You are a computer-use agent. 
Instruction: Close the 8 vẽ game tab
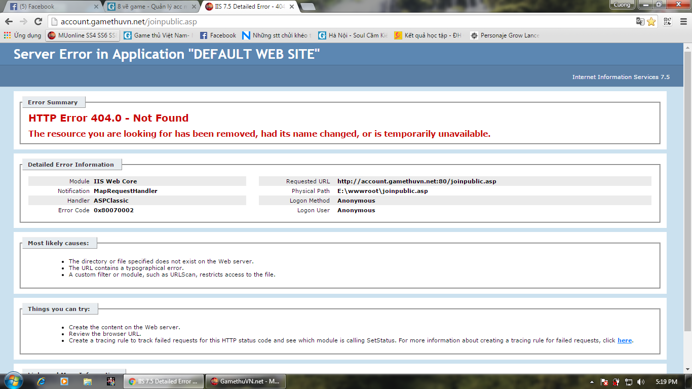pyautogui.click(x=194, y=7)
